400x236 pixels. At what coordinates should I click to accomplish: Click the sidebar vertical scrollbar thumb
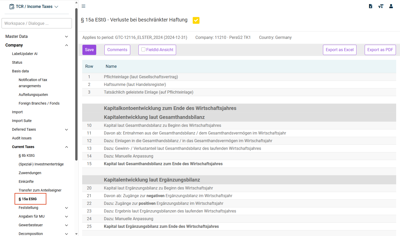click(76, 84)
